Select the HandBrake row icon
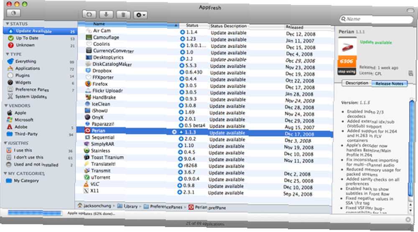Image resolution: width=418 pixels, height=232 pixels. click(88, 97)
